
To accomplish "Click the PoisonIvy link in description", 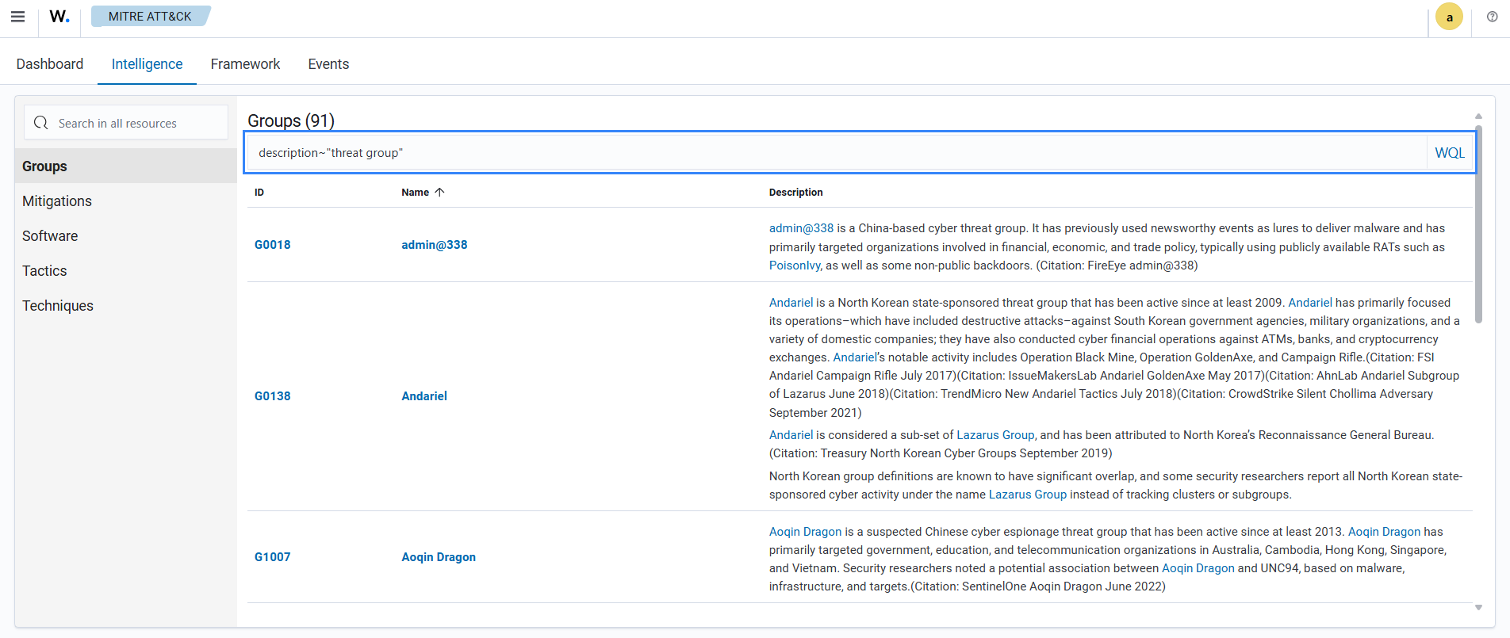I will [795, 266].
